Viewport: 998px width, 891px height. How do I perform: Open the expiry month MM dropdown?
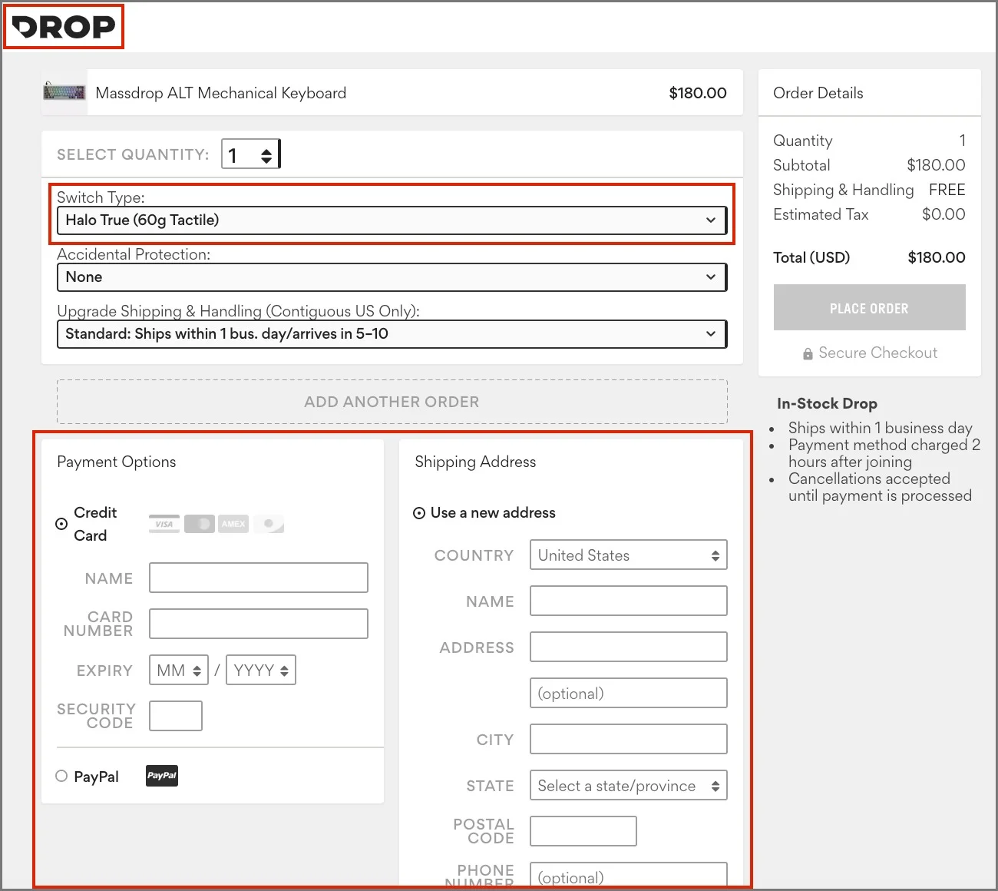point(179,670)
